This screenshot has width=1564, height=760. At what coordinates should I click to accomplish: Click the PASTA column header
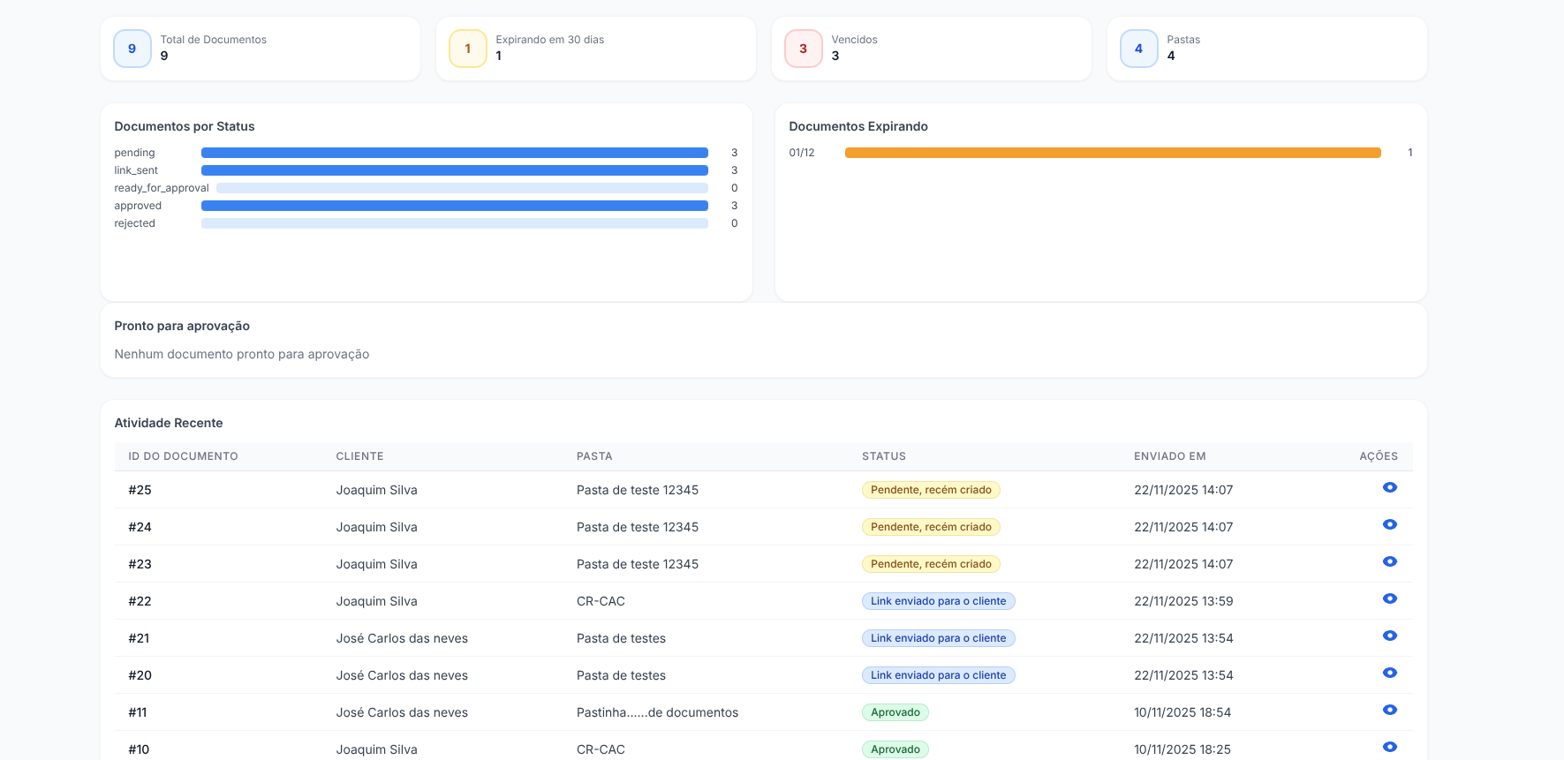[x=594, y=456]
